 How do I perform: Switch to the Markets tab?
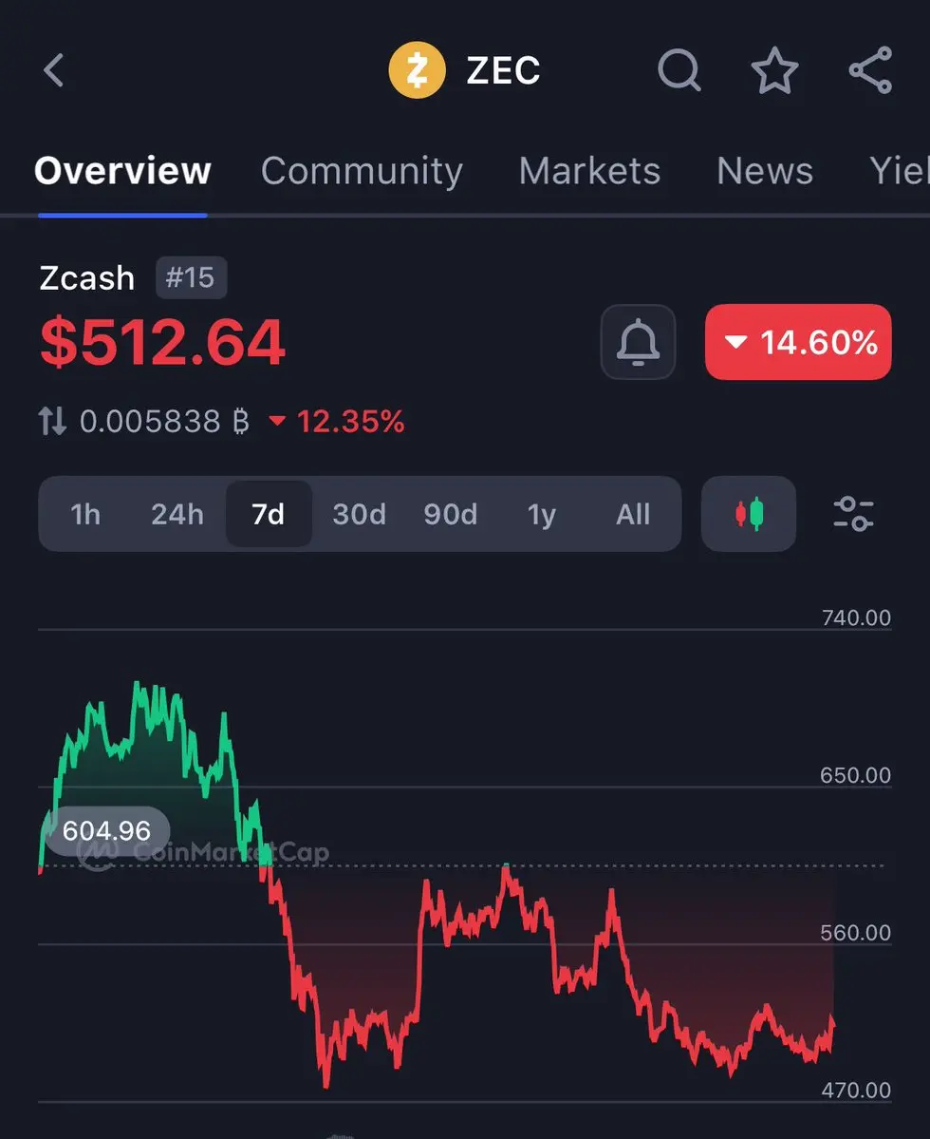click(x=589, y=171)
